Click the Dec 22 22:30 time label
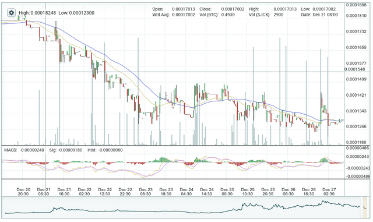 (125, 192)
